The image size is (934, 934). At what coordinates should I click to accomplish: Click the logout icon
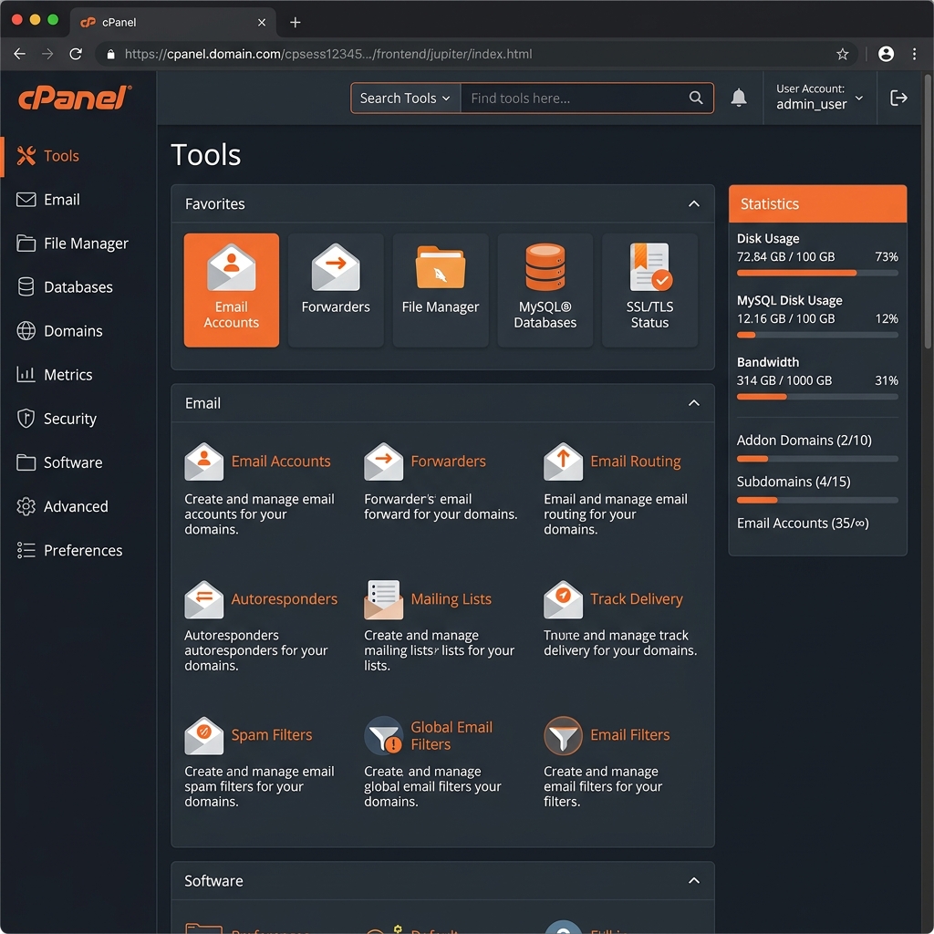(898, 98)
